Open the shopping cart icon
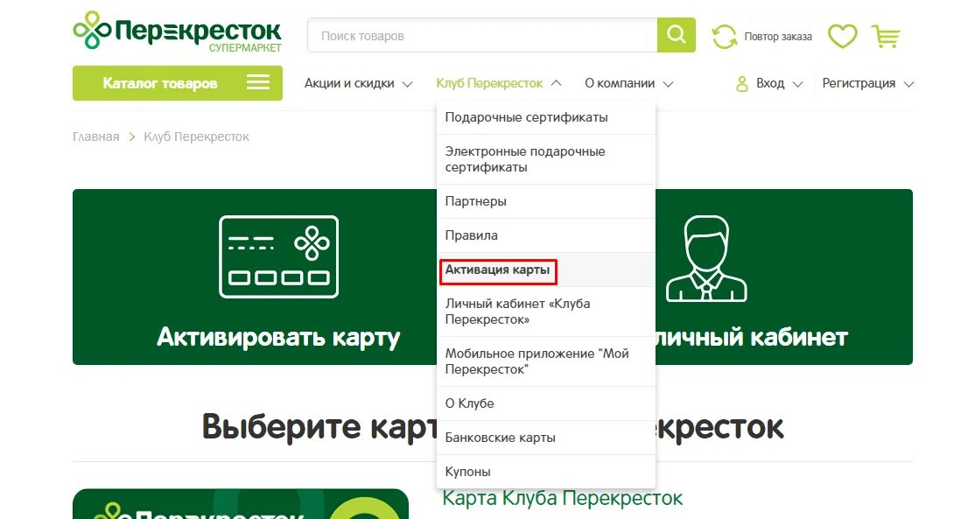Image resolution: width=968 pixels, height=519 pixels. pos(886,36)
